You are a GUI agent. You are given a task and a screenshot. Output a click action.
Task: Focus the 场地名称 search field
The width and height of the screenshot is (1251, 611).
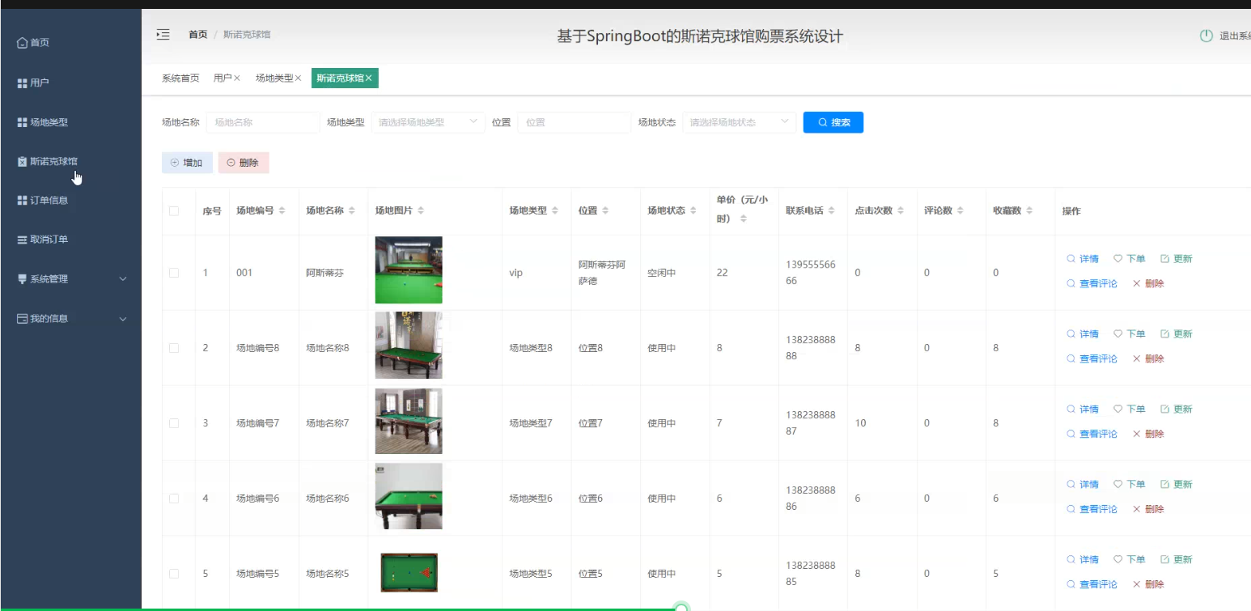pos(263,122)
